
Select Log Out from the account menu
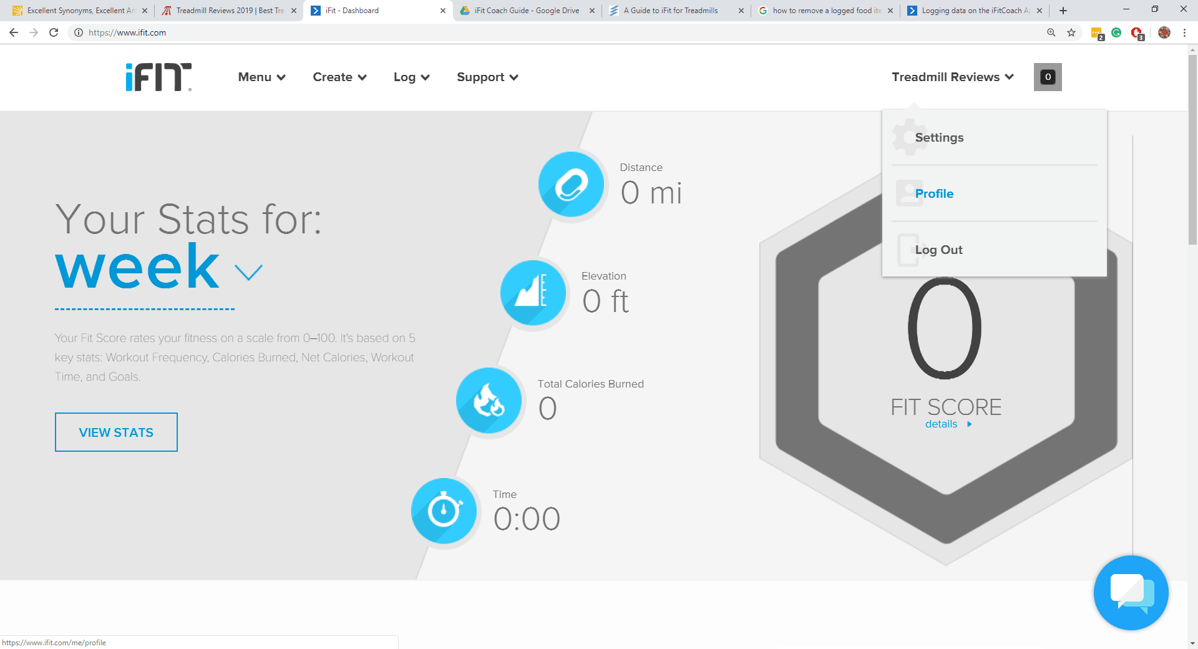(938, 249)
